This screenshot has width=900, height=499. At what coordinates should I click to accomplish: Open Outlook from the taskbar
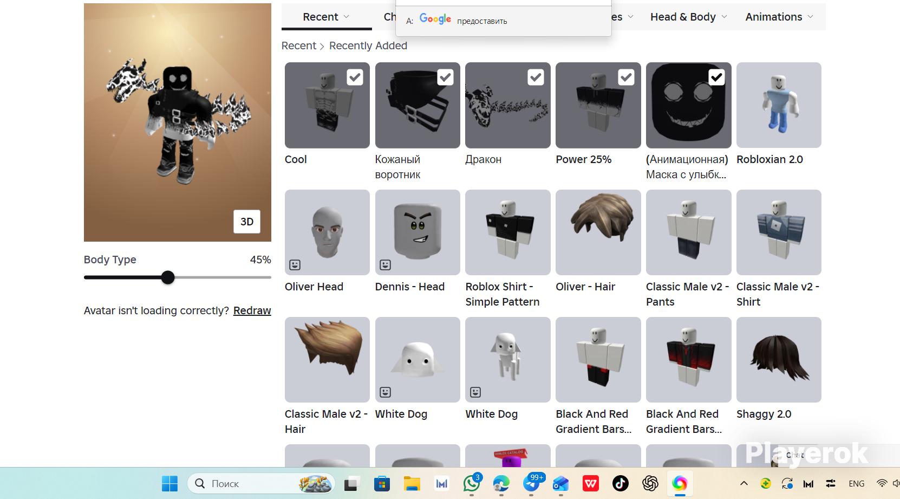[x=560, y=483]
